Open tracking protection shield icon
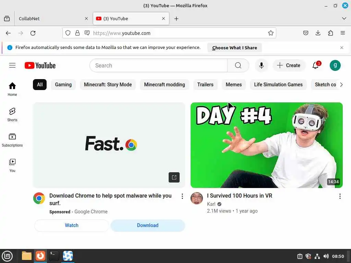This screenshot has width=351, height=263. (68, 33)
